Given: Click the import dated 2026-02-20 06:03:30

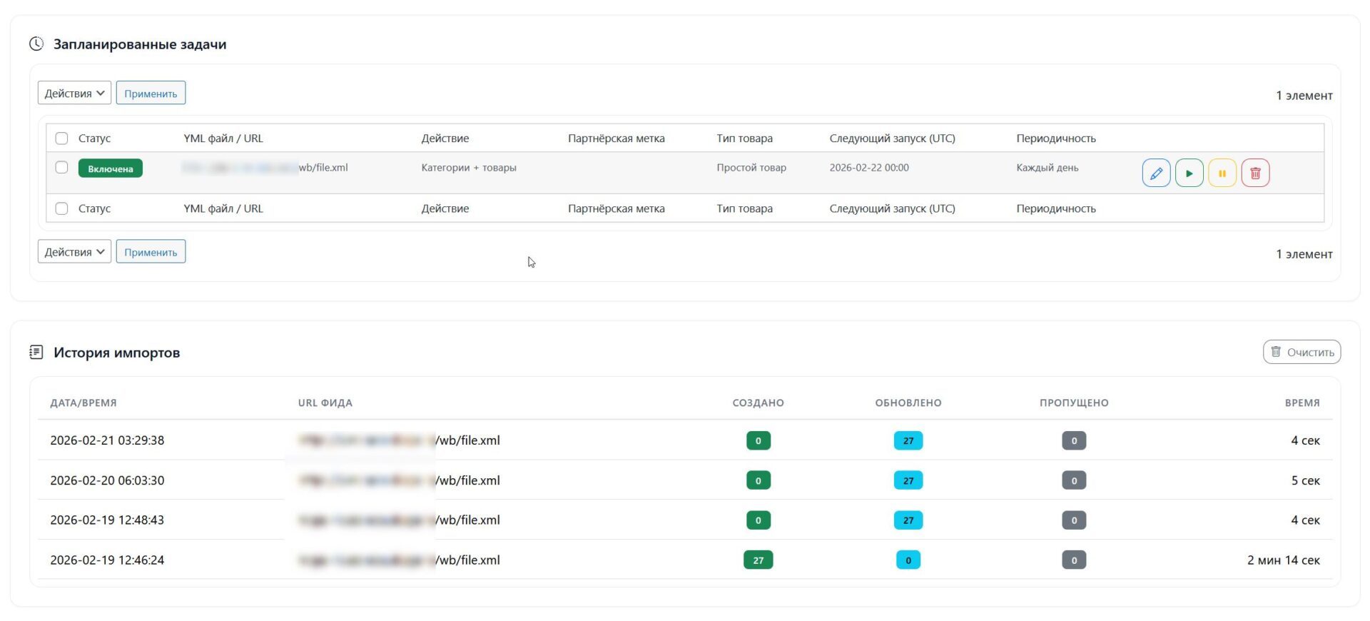Looking at the screenshot, I should pos(107,480).
